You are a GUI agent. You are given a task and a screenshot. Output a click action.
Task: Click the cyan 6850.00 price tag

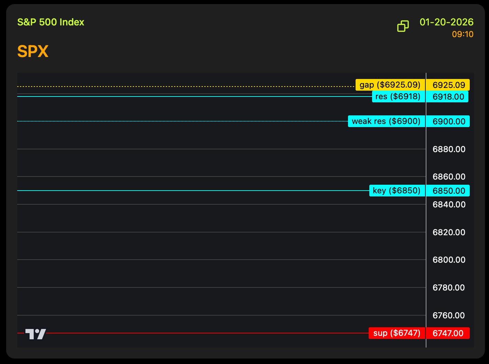point(448,191)
